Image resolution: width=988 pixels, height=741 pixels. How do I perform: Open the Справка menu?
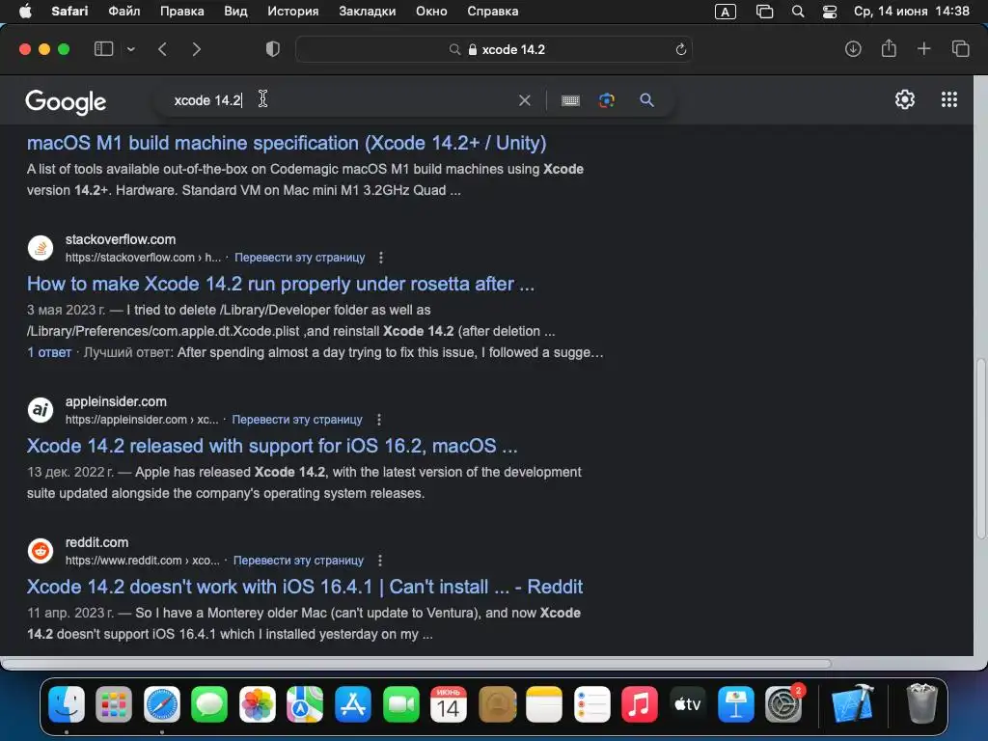493,12
